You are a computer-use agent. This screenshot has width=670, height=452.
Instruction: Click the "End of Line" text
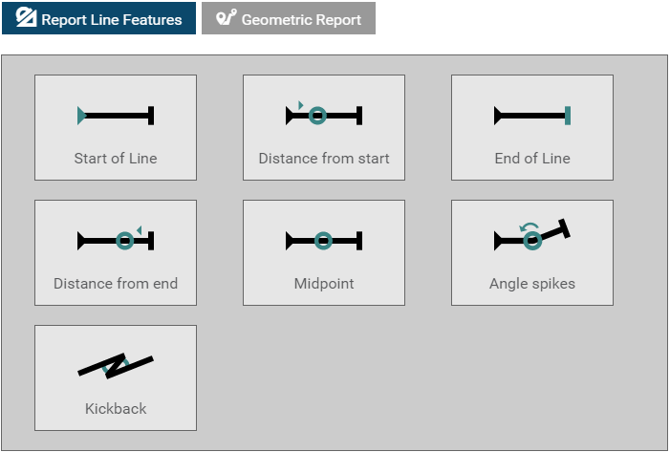532,159
